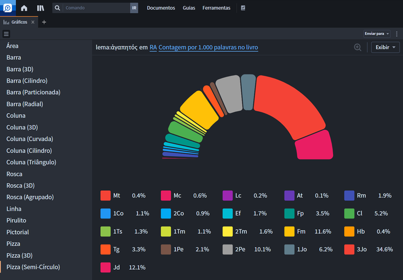Click the 1Tm legend swatch

click(166, 231)
